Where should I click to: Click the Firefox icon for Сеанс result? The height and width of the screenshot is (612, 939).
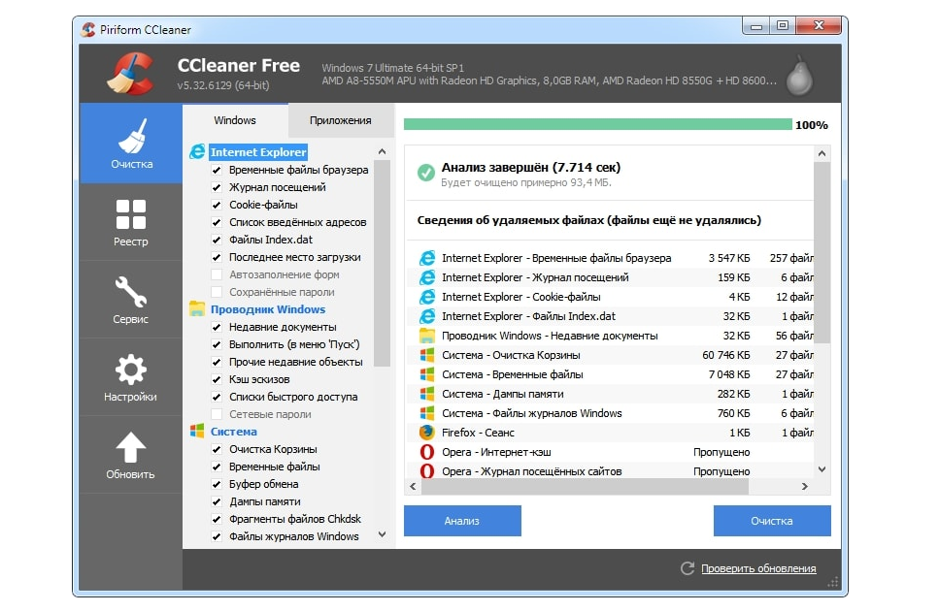tap(427, 433)
